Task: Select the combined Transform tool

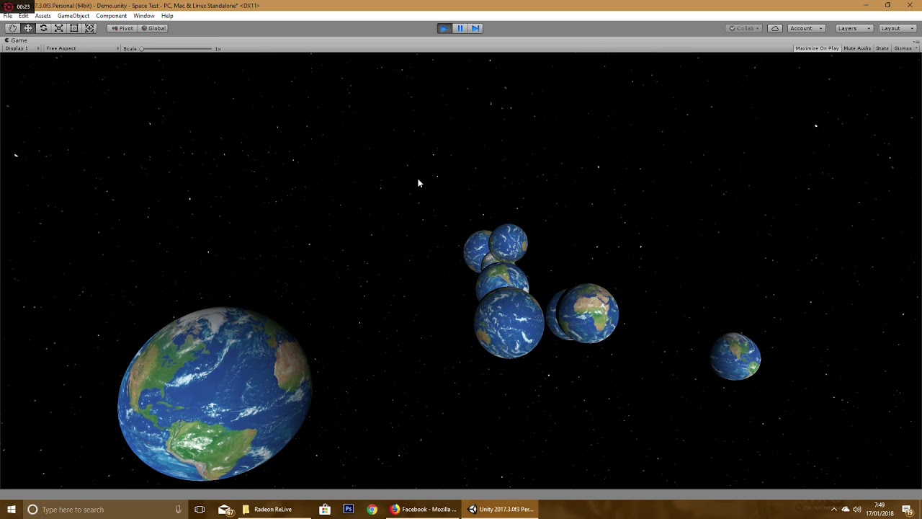Action: tap(89, 28)
